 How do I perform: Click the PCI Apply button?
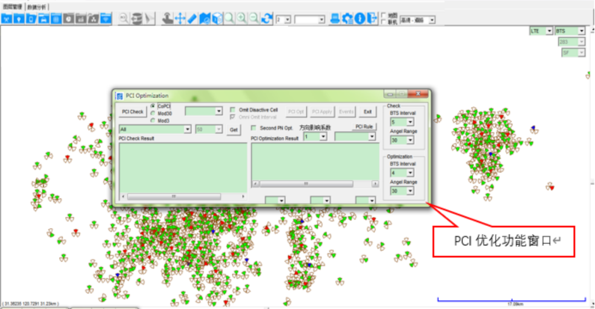pyautogui.click(x=322, y=112)
